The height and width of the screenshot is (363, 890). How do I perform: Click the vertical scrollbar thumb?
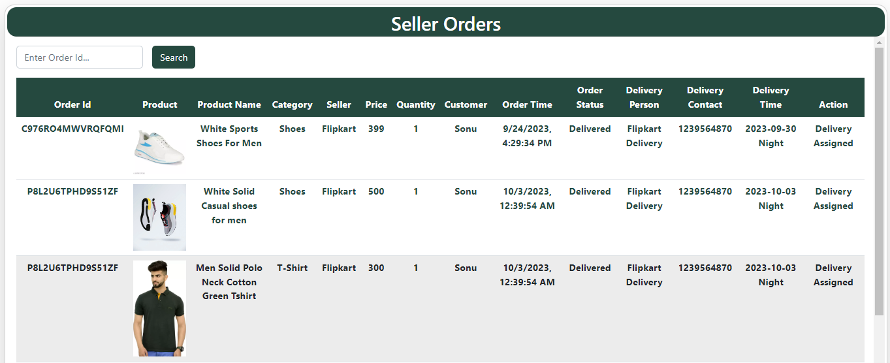[x=879, y=182]
